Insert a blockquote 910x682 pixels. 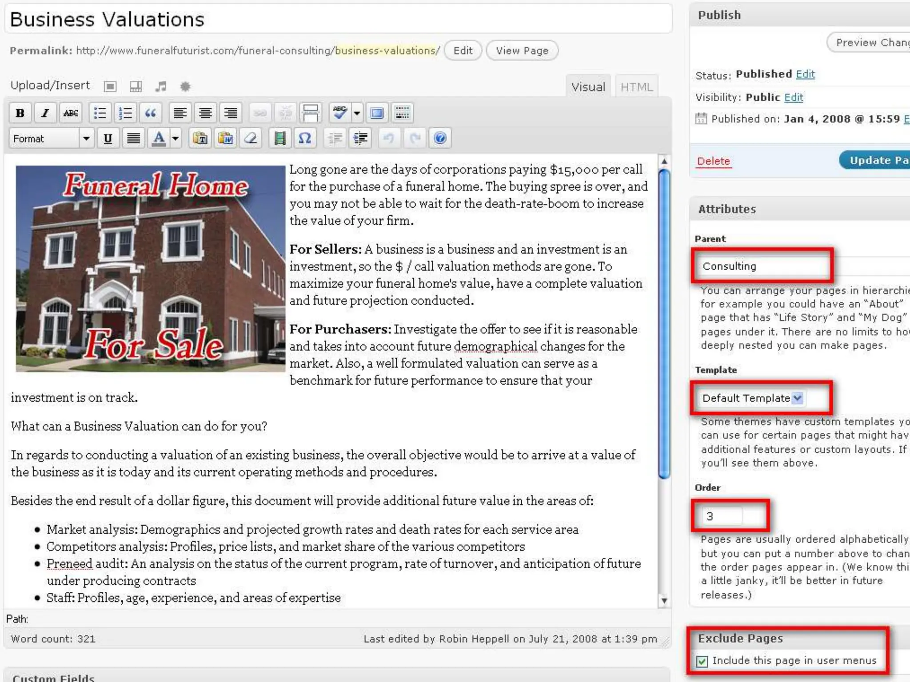[x=151, y=113]
